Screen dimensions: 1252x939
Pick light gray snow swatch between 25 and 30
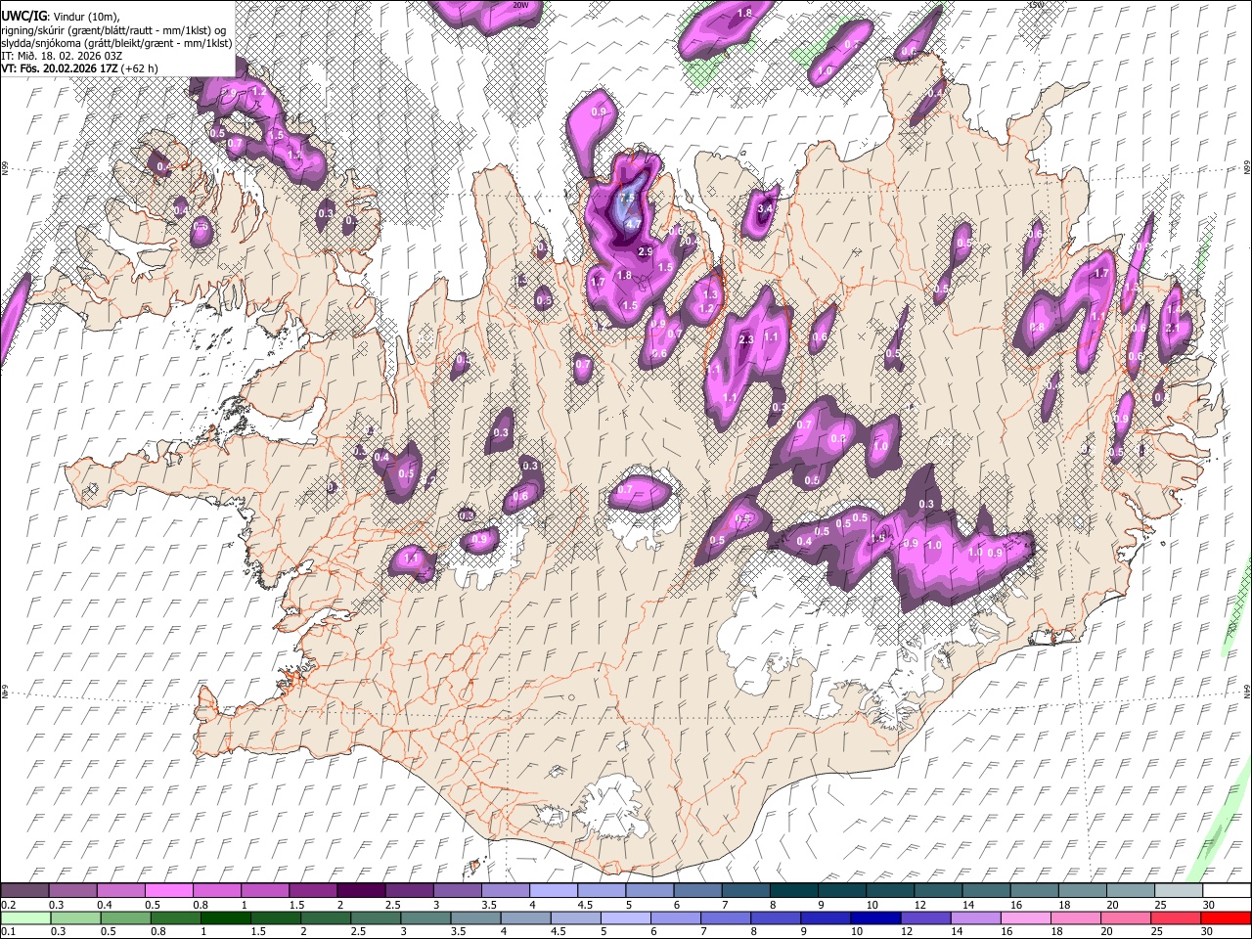tap(1178, 891)
